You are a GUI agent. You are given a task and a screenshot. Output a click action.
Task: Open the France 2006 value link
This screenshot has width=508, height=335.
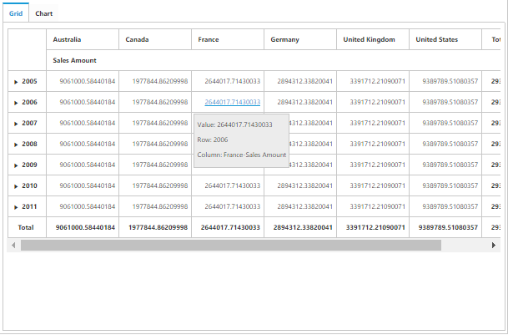(232, 103)
